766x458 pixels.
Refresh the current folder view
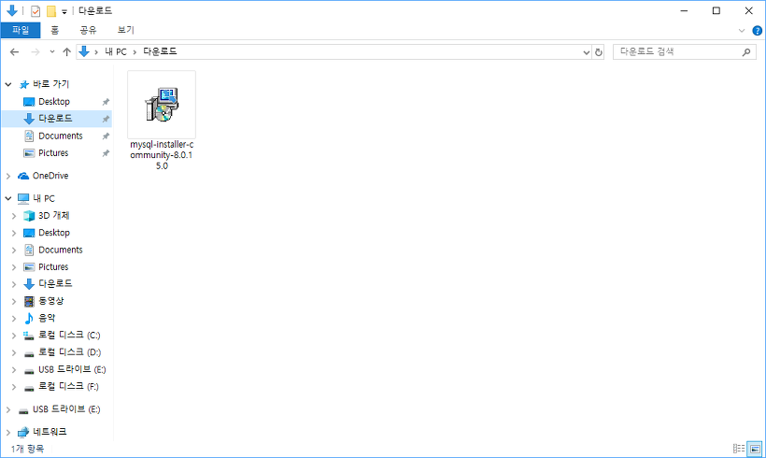click(x=599, y=52)
